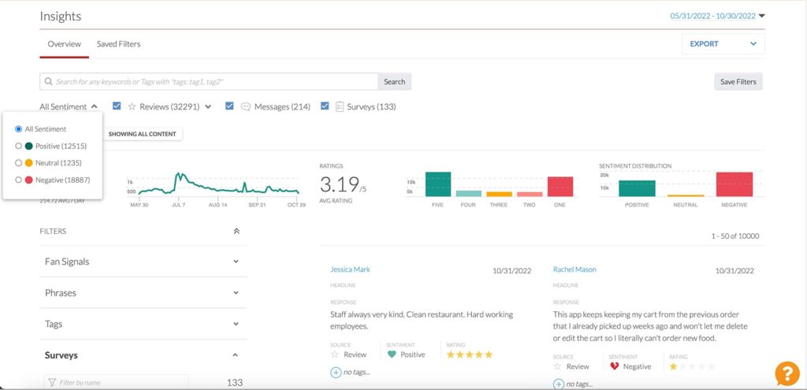The height and width of the screenshot is (390, 807).
Task: Switch to the Saved Filters tab
Action: (x=118, y=44)
